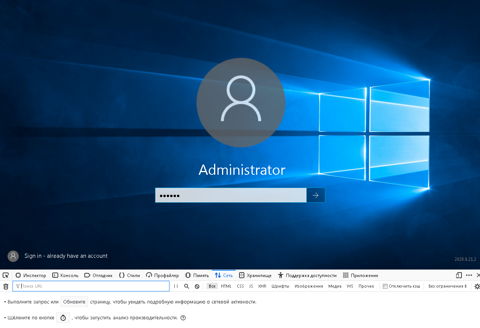Open the Стили editor tab
Image resolution: width=480 pixels, height=328 pixels.
click(129, 276)
